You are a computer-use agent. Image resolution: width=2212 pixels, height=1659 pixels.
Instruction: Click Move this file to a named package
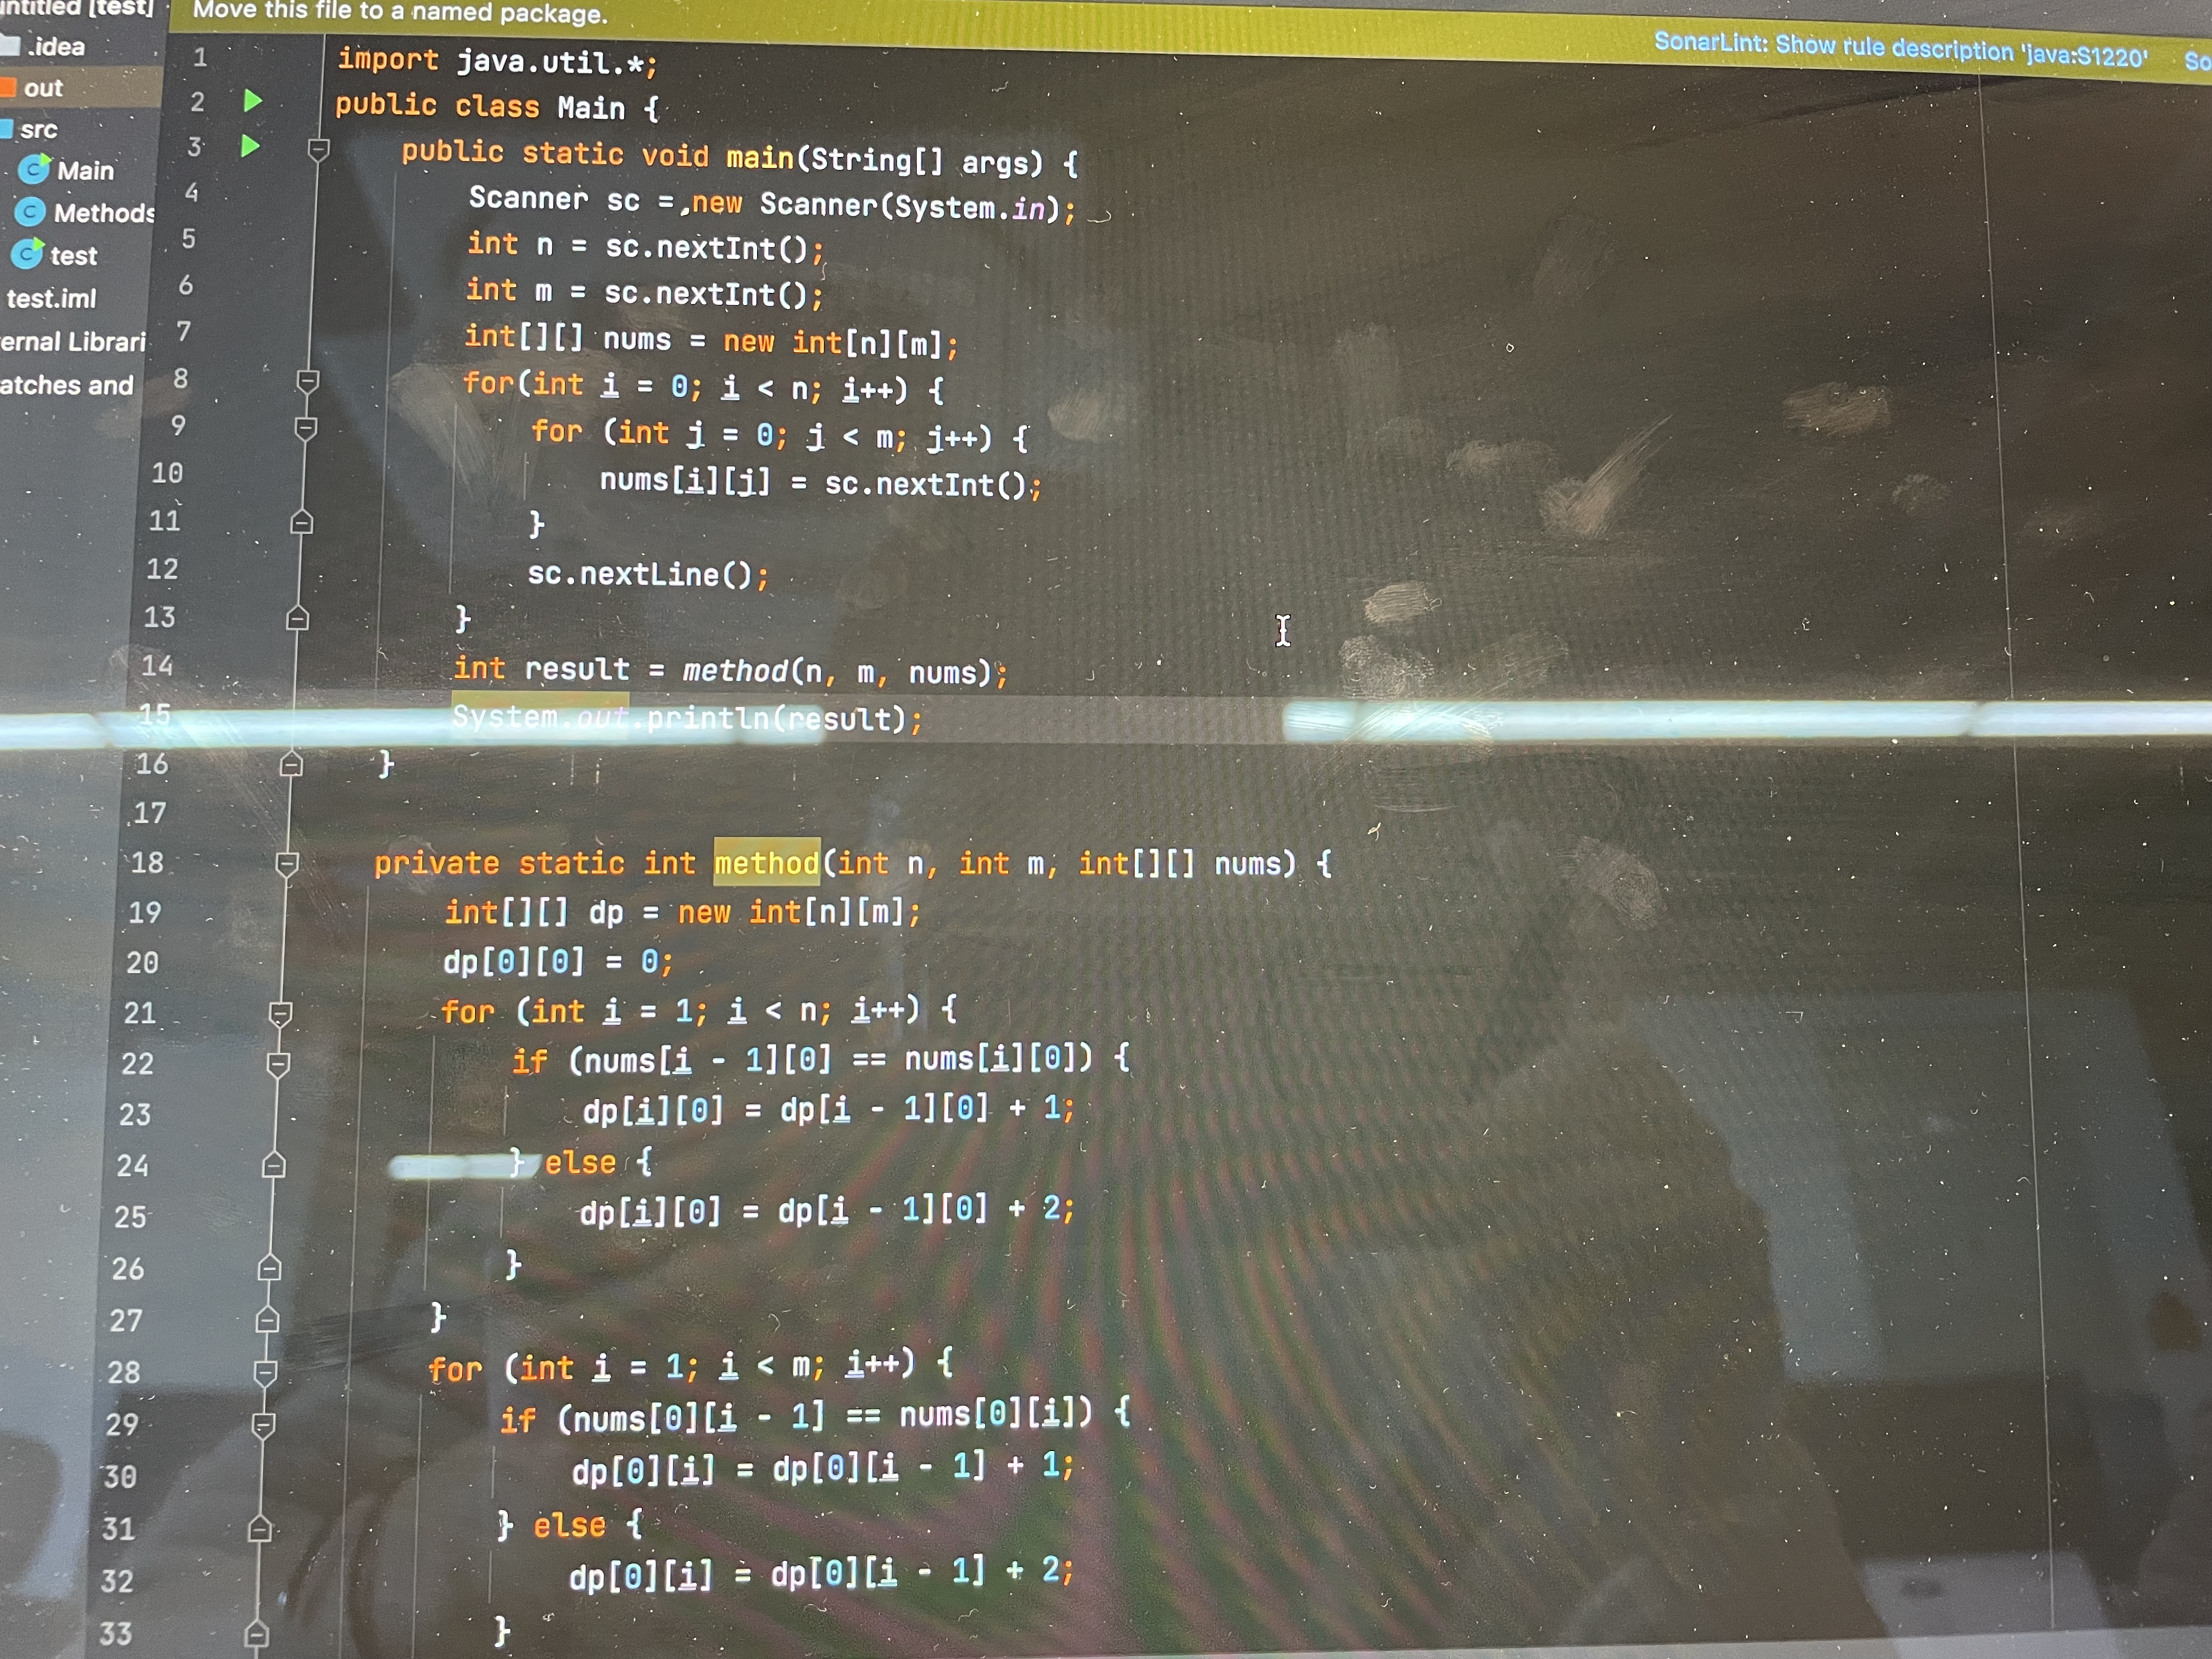point(400,13)
